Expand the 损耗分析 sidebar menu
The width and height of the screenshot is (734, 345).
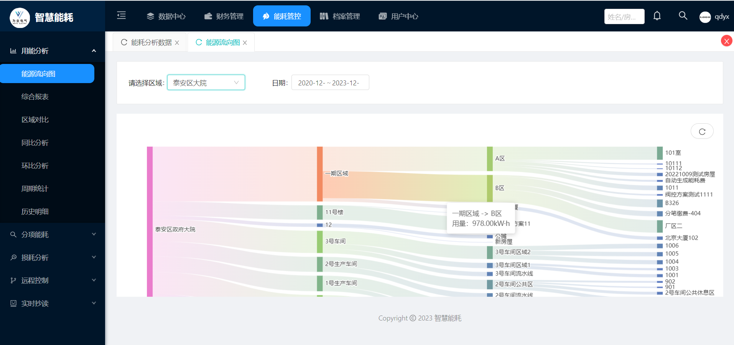(53, 257)
